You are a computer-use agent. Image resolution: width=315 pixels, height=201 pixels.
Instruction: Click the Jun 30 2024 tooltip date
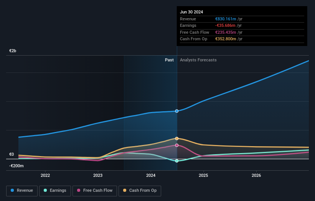click(191, 12)
